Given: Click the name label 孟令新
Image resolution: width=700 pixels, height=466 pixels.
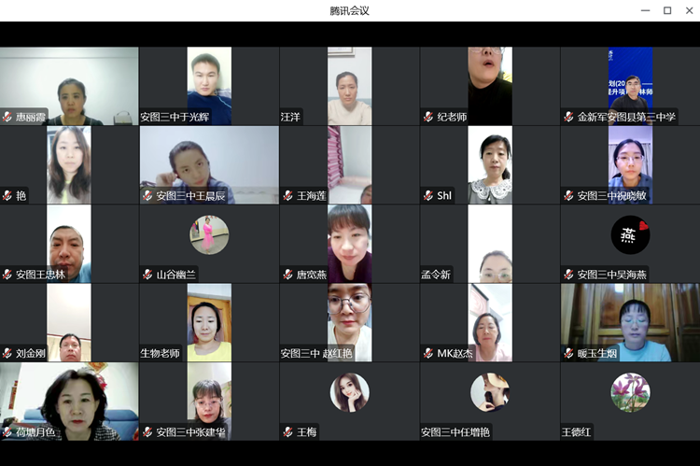Looking at the screenshot, I should point(436,275).
